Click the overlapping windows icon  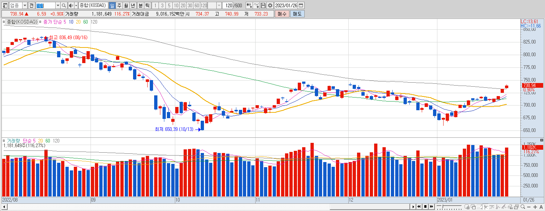473,207
